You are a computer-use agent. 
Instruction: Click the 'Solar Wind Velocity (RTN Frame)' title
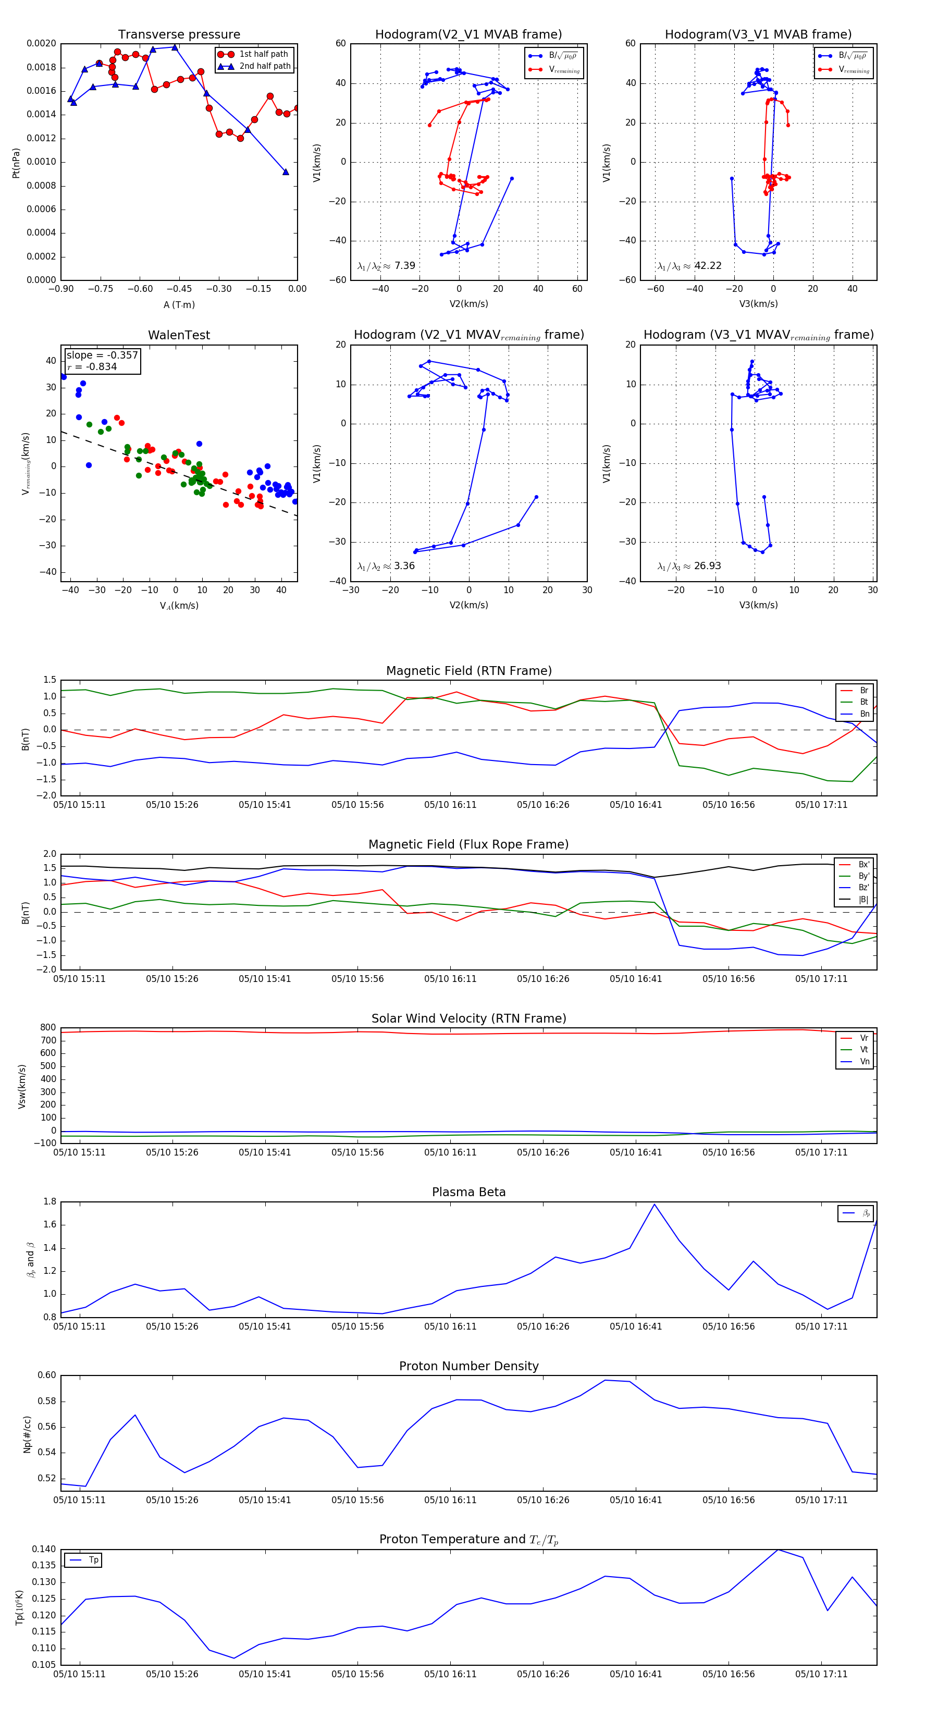[468, 1018]
